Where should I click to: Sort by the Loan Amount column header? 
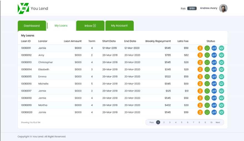point(73,41)
